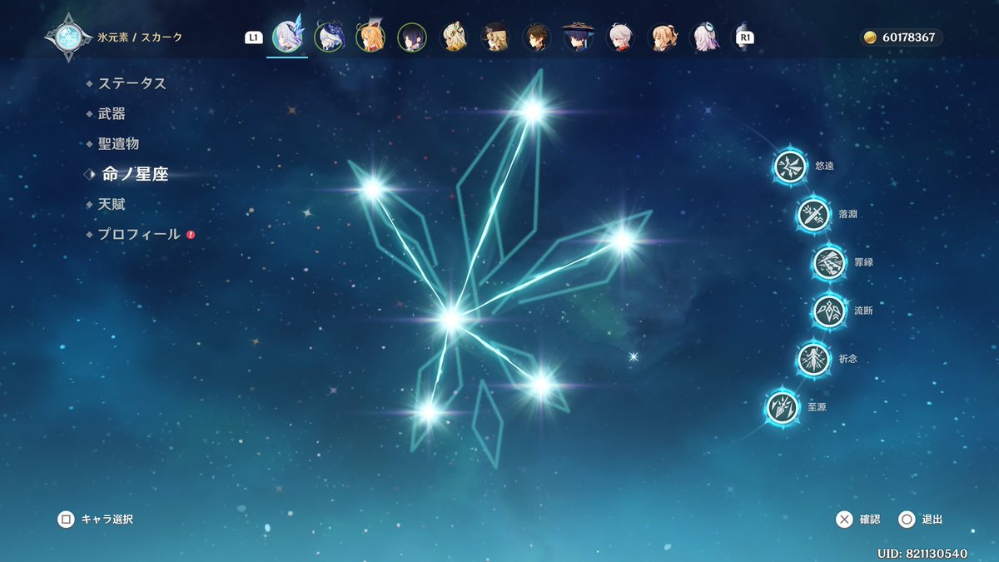Click the circle button icon for 退出
The height and width of the screenshot is (562, 999).
[907, 520]
